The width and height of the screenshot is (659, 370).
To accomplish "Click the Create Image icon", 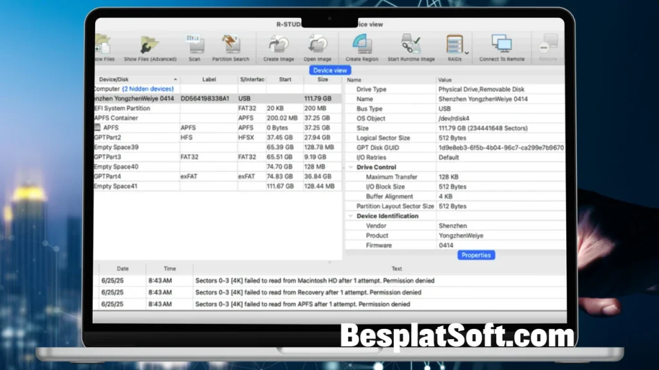I will point(279,46).
